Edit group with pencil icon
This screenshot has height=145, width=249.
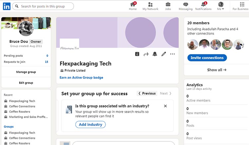pyautogui.click(x=164, y=54)
